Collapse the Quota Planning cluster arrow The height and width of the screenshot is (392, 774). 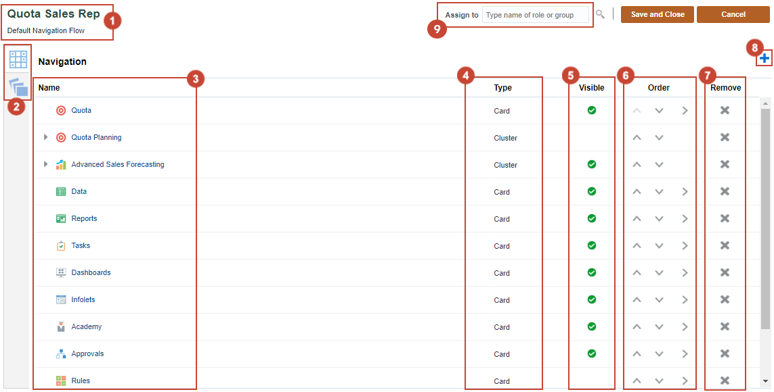pyautogui.click(x=45, y=137)
